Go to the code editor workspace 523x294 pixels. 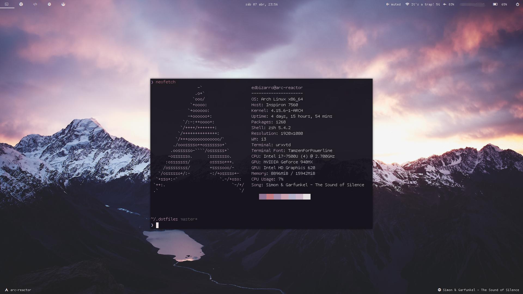(35, 4)
